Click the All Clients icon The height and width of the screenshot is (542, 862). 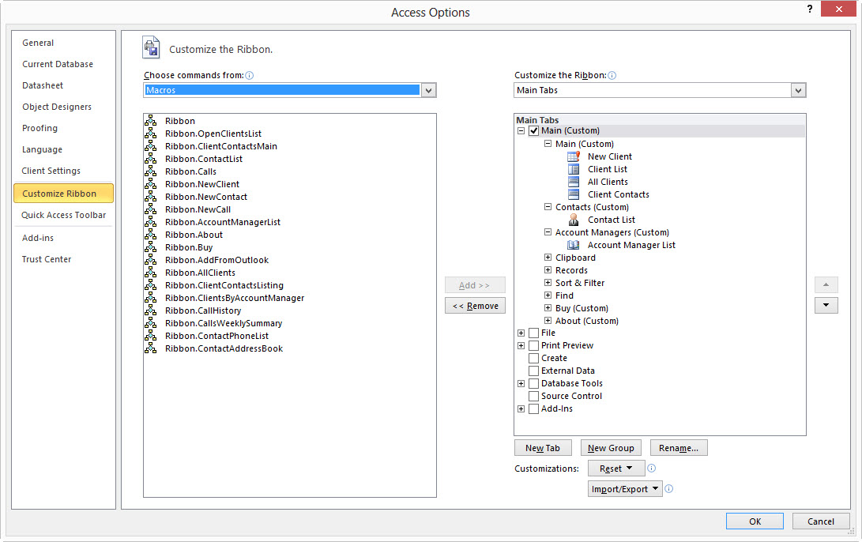pos(573,182)
